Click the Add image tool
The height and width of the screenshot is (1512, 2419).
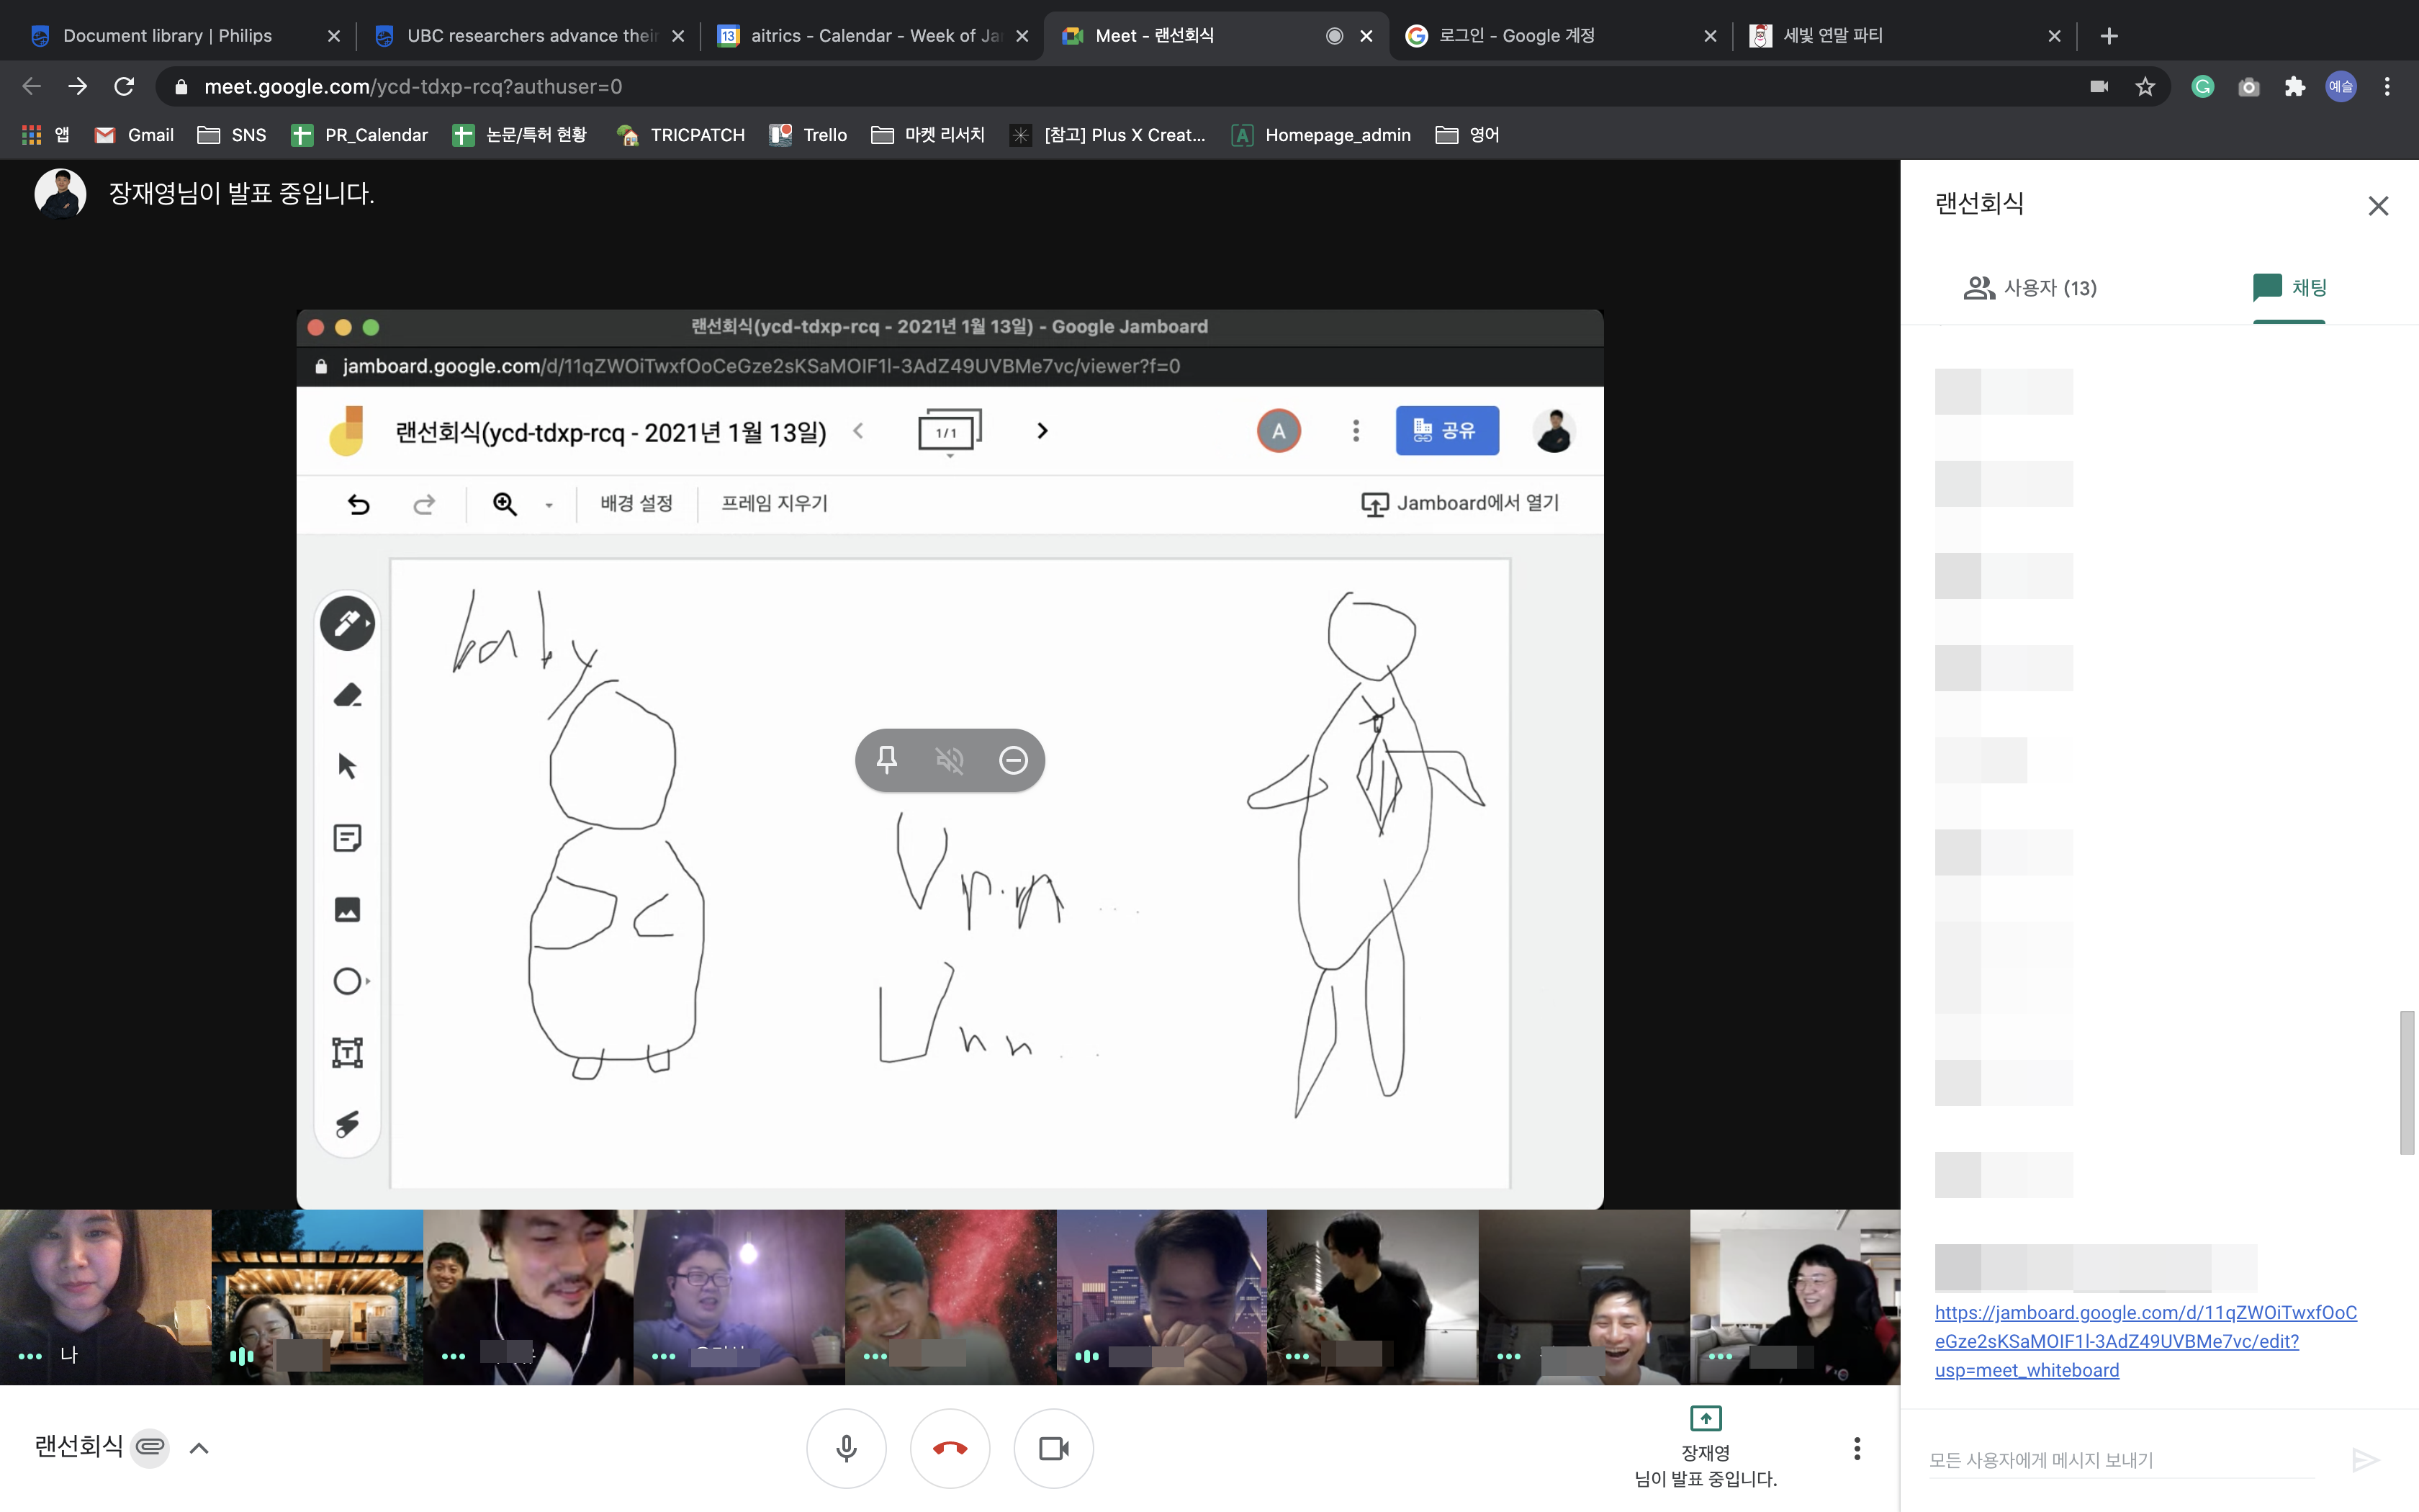347,909
